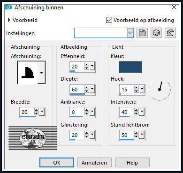Open the Afschuining bevel shape dropdown
The height and width of the screenshot is (173, 183).
(x=41, y=73)
